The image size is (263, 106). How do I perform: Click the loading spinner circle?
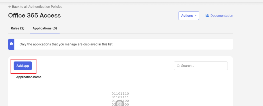coord(119,103)
